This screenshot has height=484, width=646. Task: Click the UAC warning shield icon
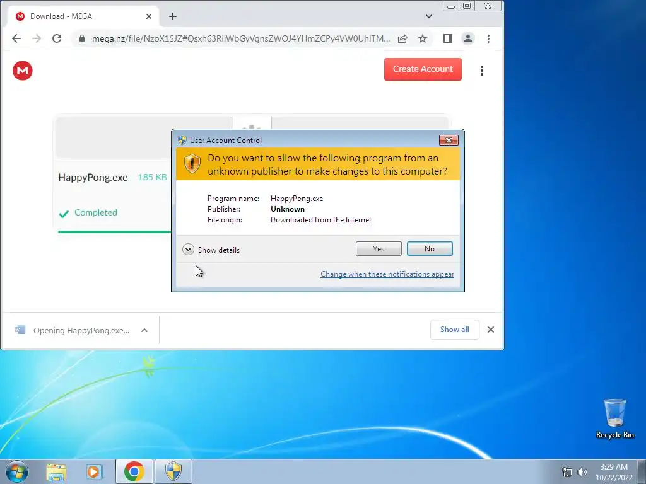click(x=192, y=164)
